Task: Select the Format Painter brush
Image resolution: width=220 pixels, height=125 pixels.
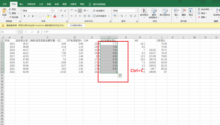Action: click(10, 17)
